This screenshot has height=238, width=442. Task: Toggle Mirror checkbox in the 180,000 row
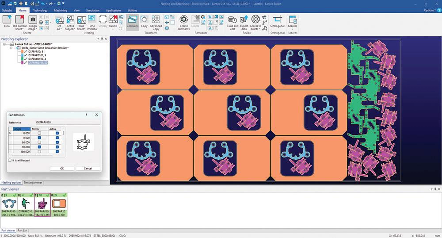pos(39,151)
